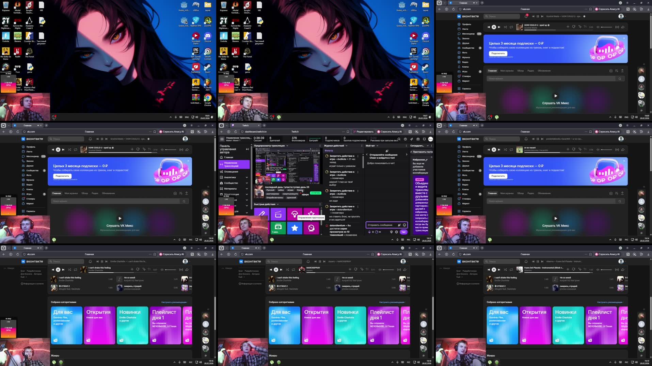This screenshot has width=652, height=366.
Task: Toggle shuffle in the NARCISSPRAY player
Action: (x=287, y=270)
